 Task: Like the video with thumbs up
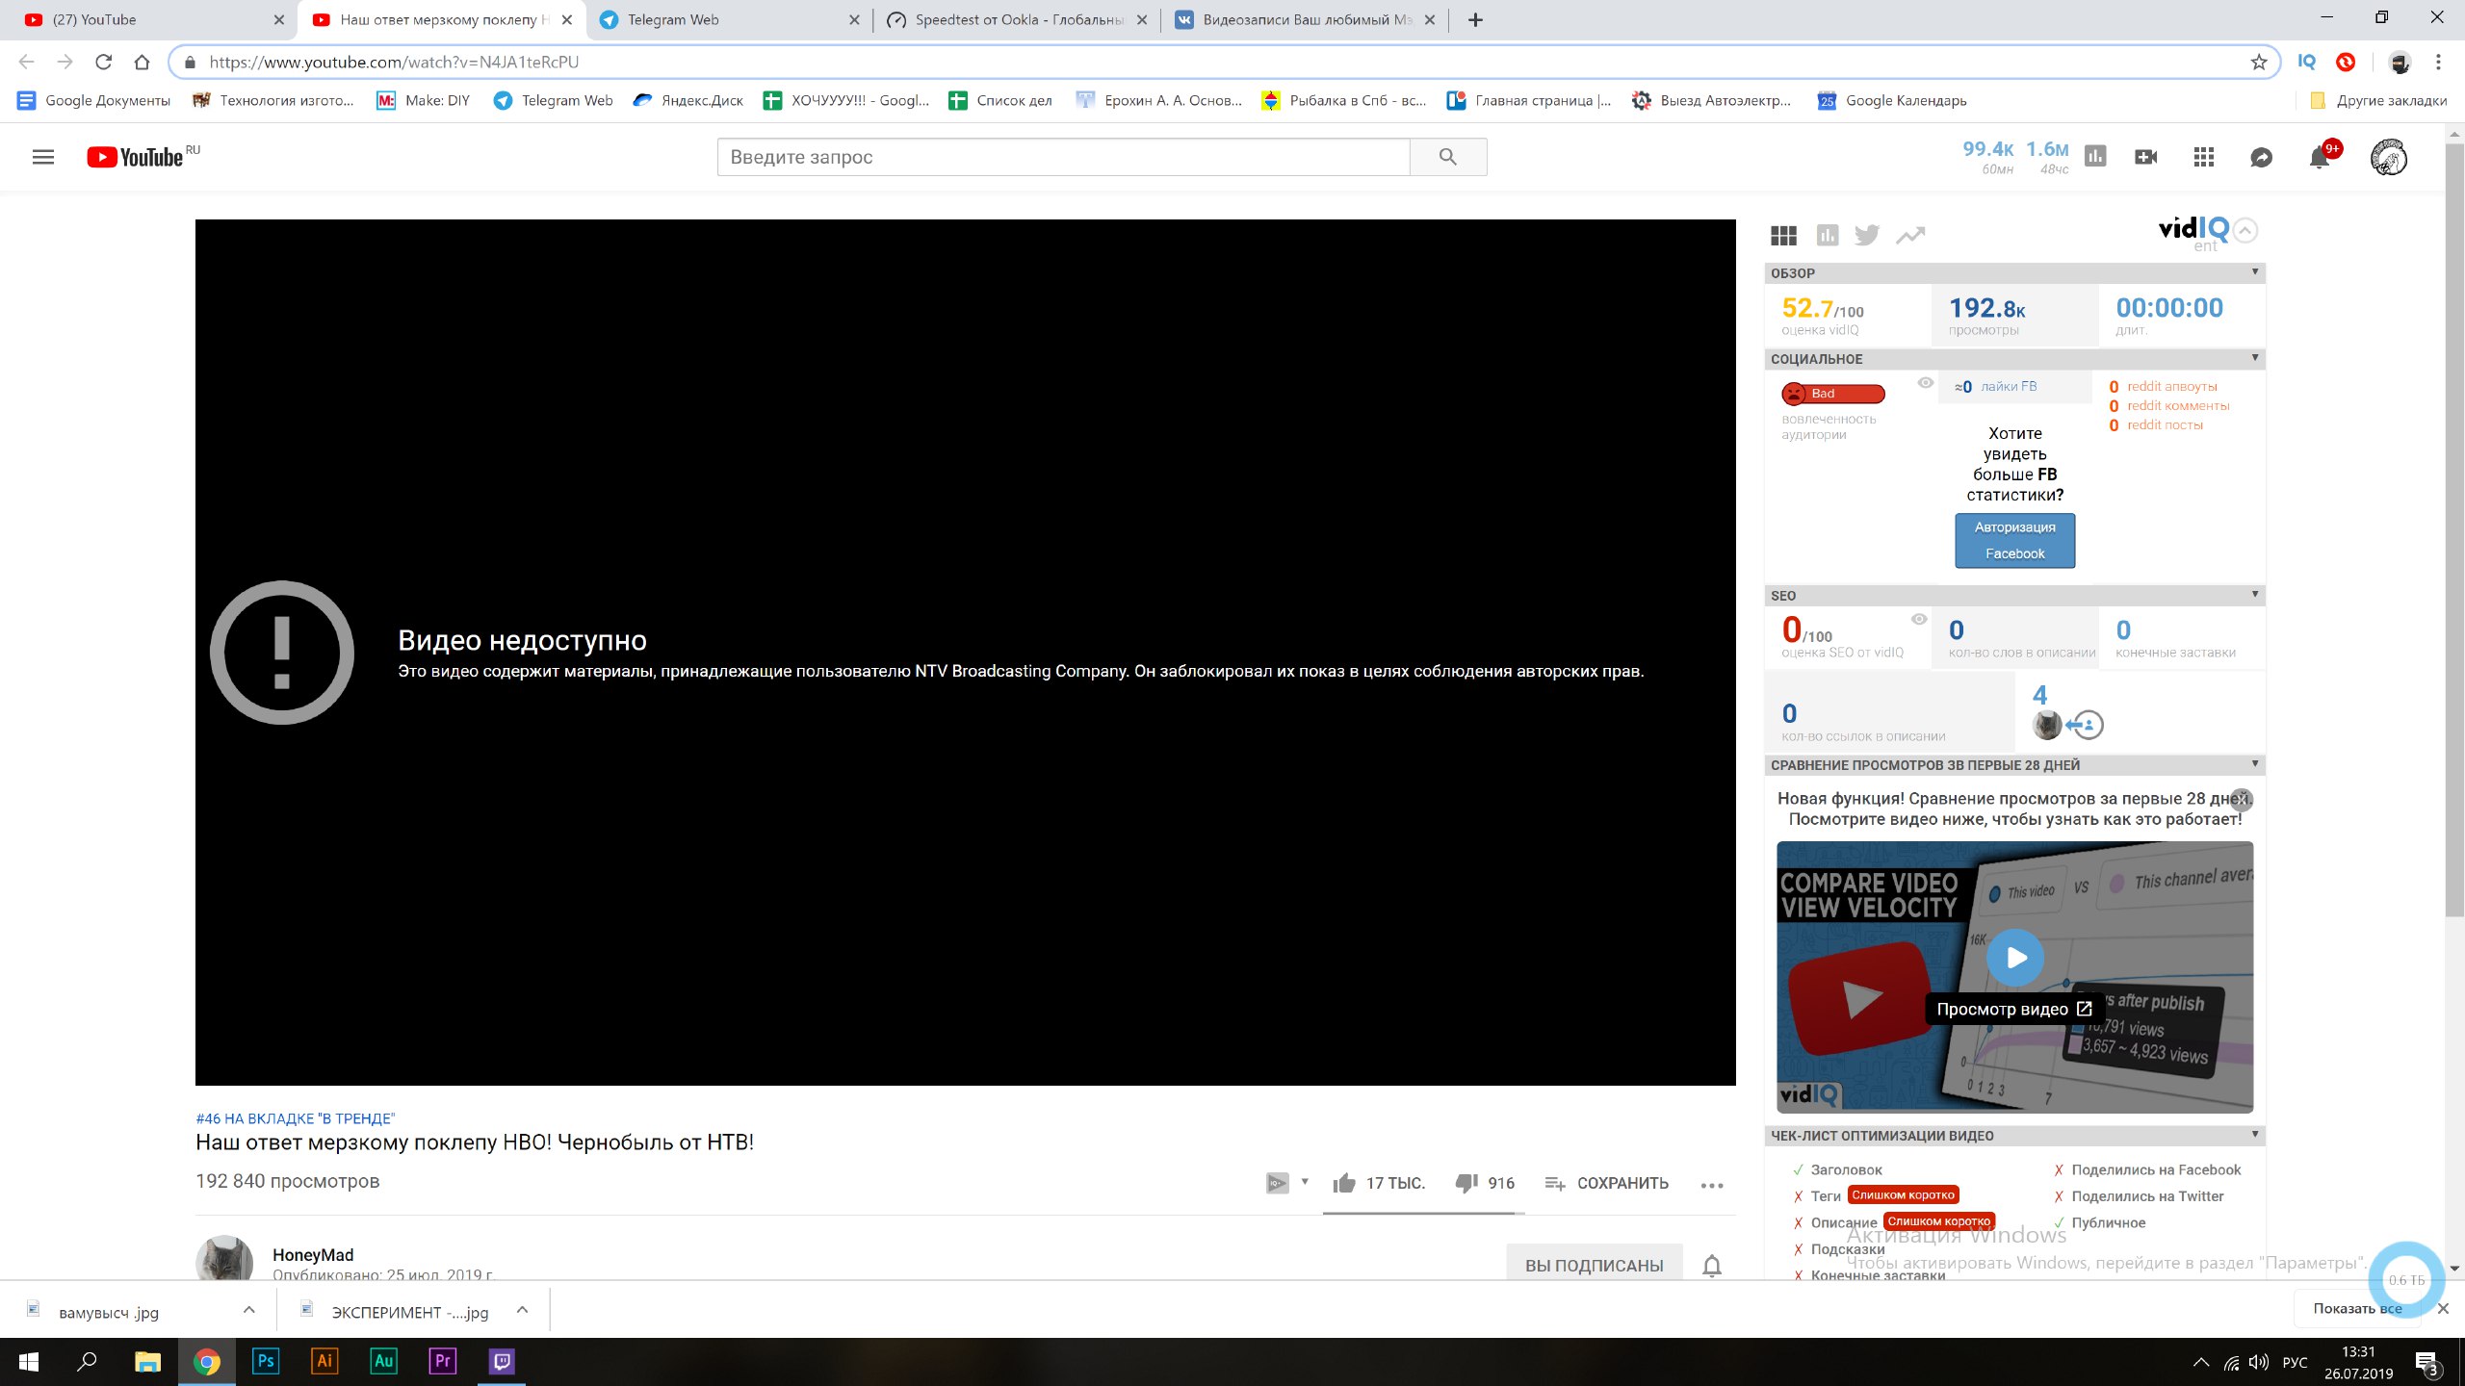pyautogui.click(x=1344, y=1183)
